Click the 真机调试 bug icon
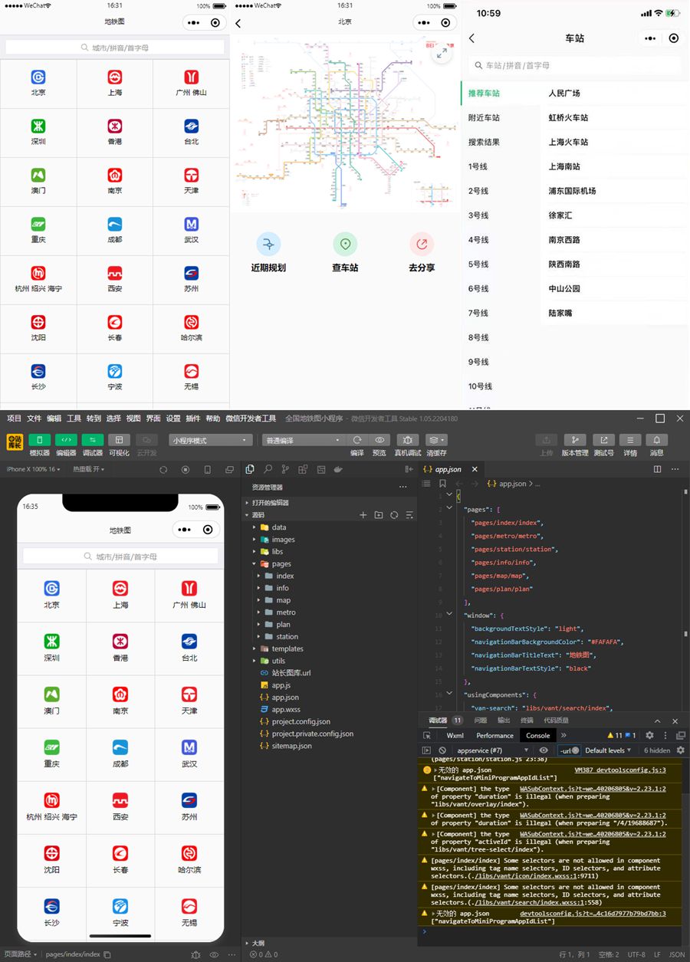 (x=406, y=440)
